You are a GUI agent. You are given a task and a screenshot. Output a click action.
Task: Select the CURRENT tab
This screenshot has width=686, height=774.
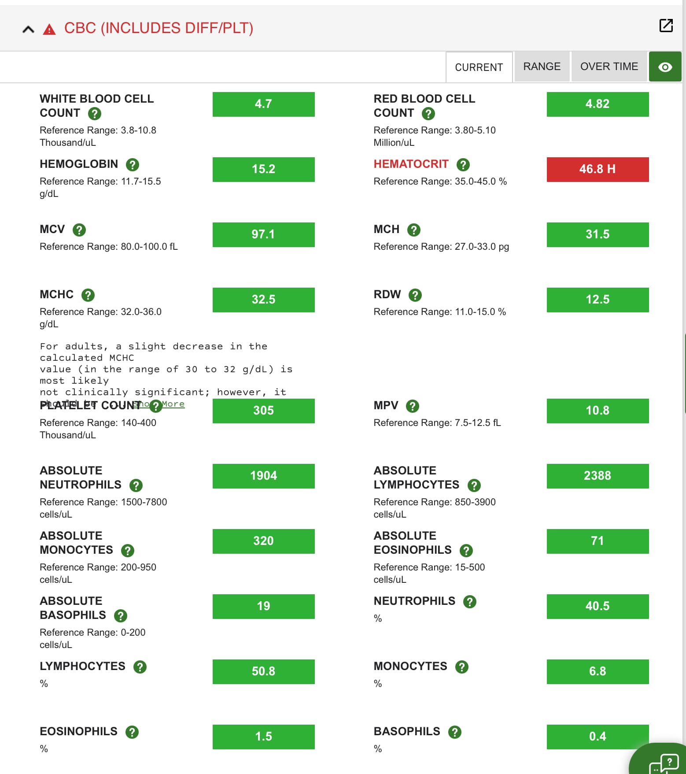tap(479, 67)
